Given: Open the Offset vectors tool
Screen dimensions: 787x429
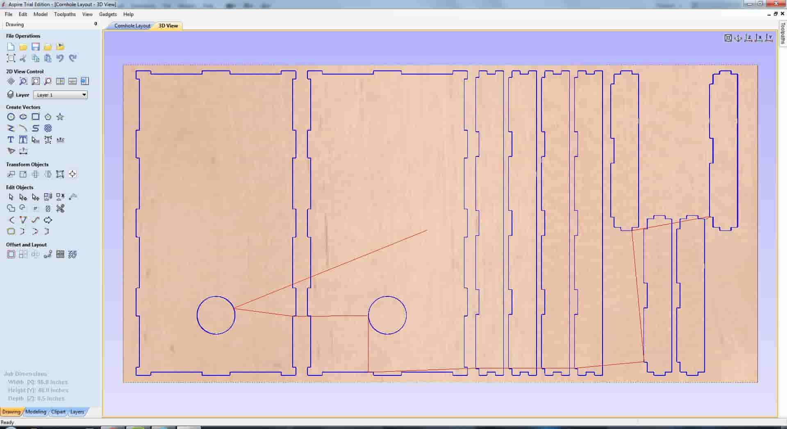Looking at the screenshot, I should pos(11,254).
